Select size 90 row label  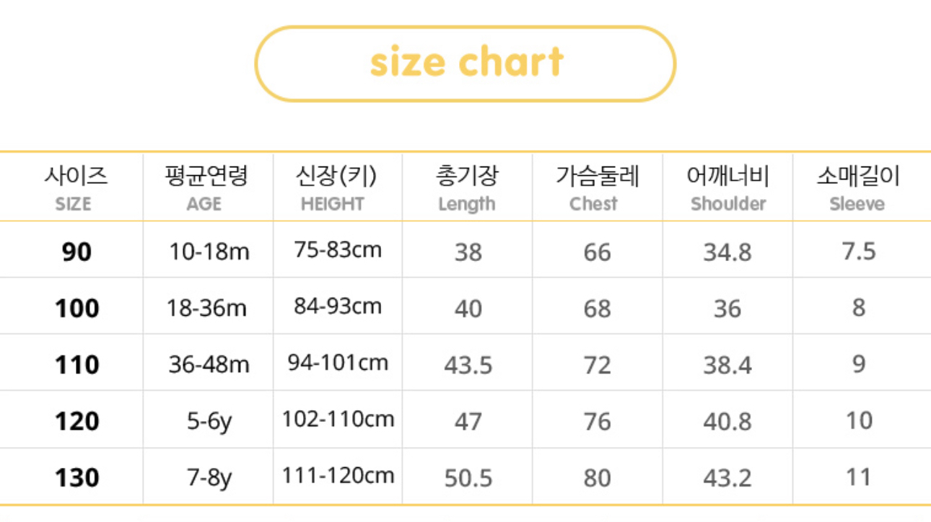[x=77, y=252]
